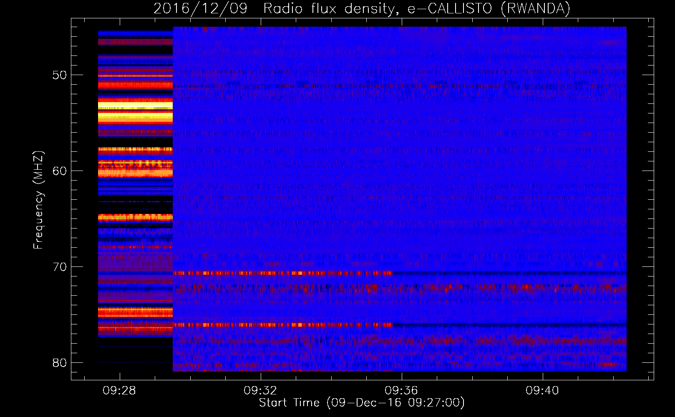Click the 09:36 time tick label
Viewport: 675px width, 417px height.
coord(401,390)
